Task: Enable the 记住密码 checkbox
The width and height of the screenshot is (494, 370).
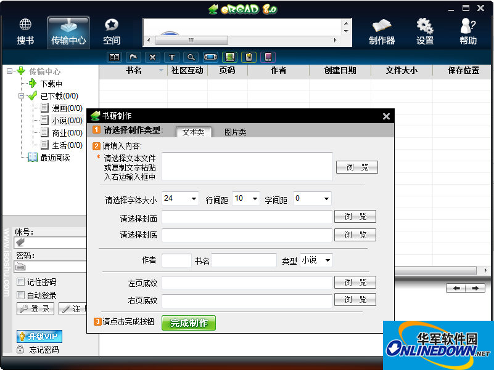Action: click(x=21, y=282)
